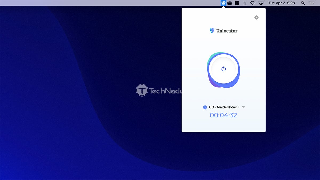The width and height of the screenshot is (320, 180).
Task: Open the window layout icon in menu bar
Action: pyautogui.click(x=237, y=3)
